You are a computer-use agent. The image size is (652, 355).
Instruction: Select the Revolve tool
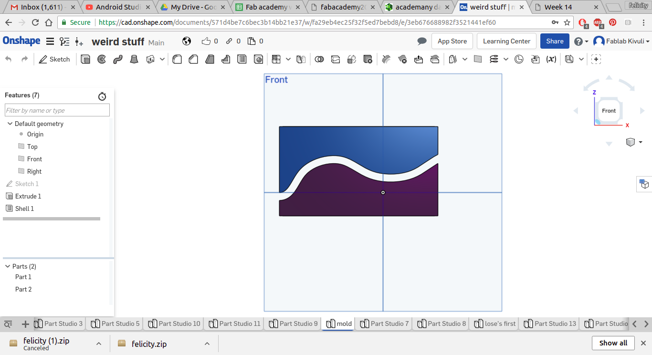click(102, 59)
